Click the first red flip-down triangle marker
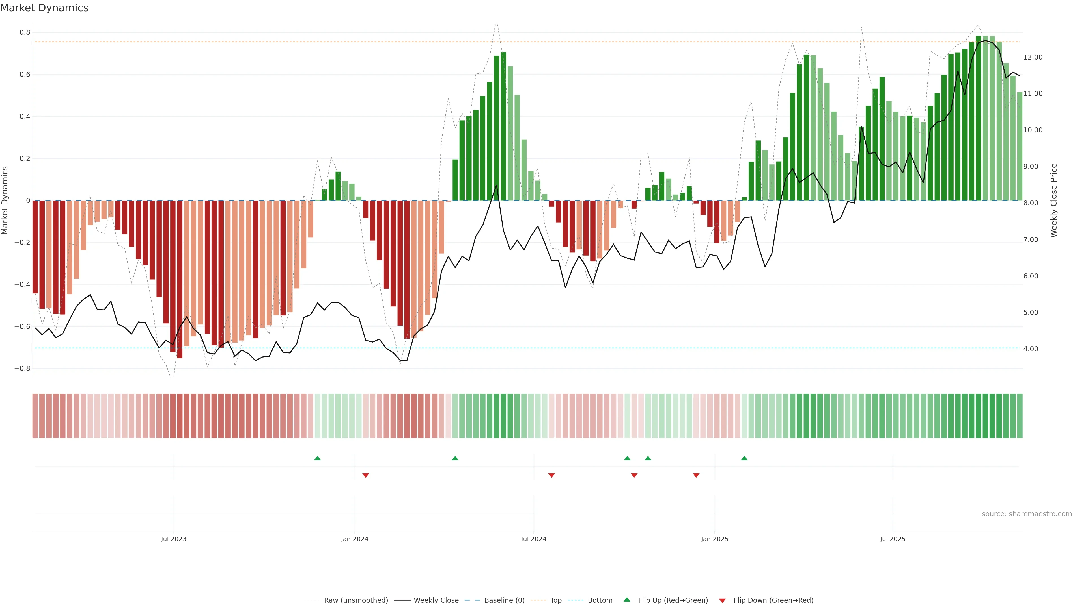 [x=365, y=475]
